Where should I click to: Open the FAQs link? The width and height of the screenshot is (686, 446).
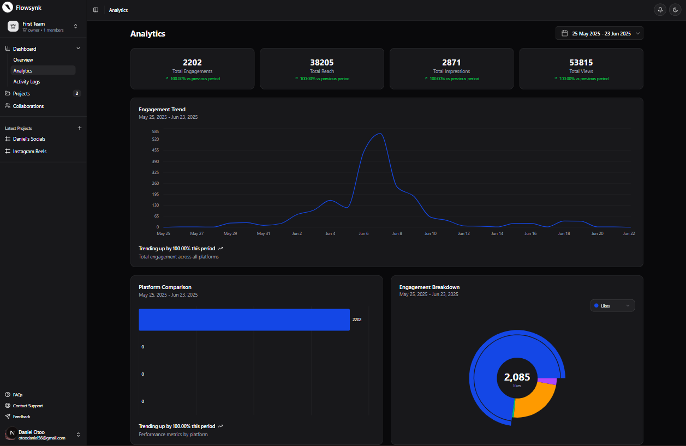click(x=16, y=394)
